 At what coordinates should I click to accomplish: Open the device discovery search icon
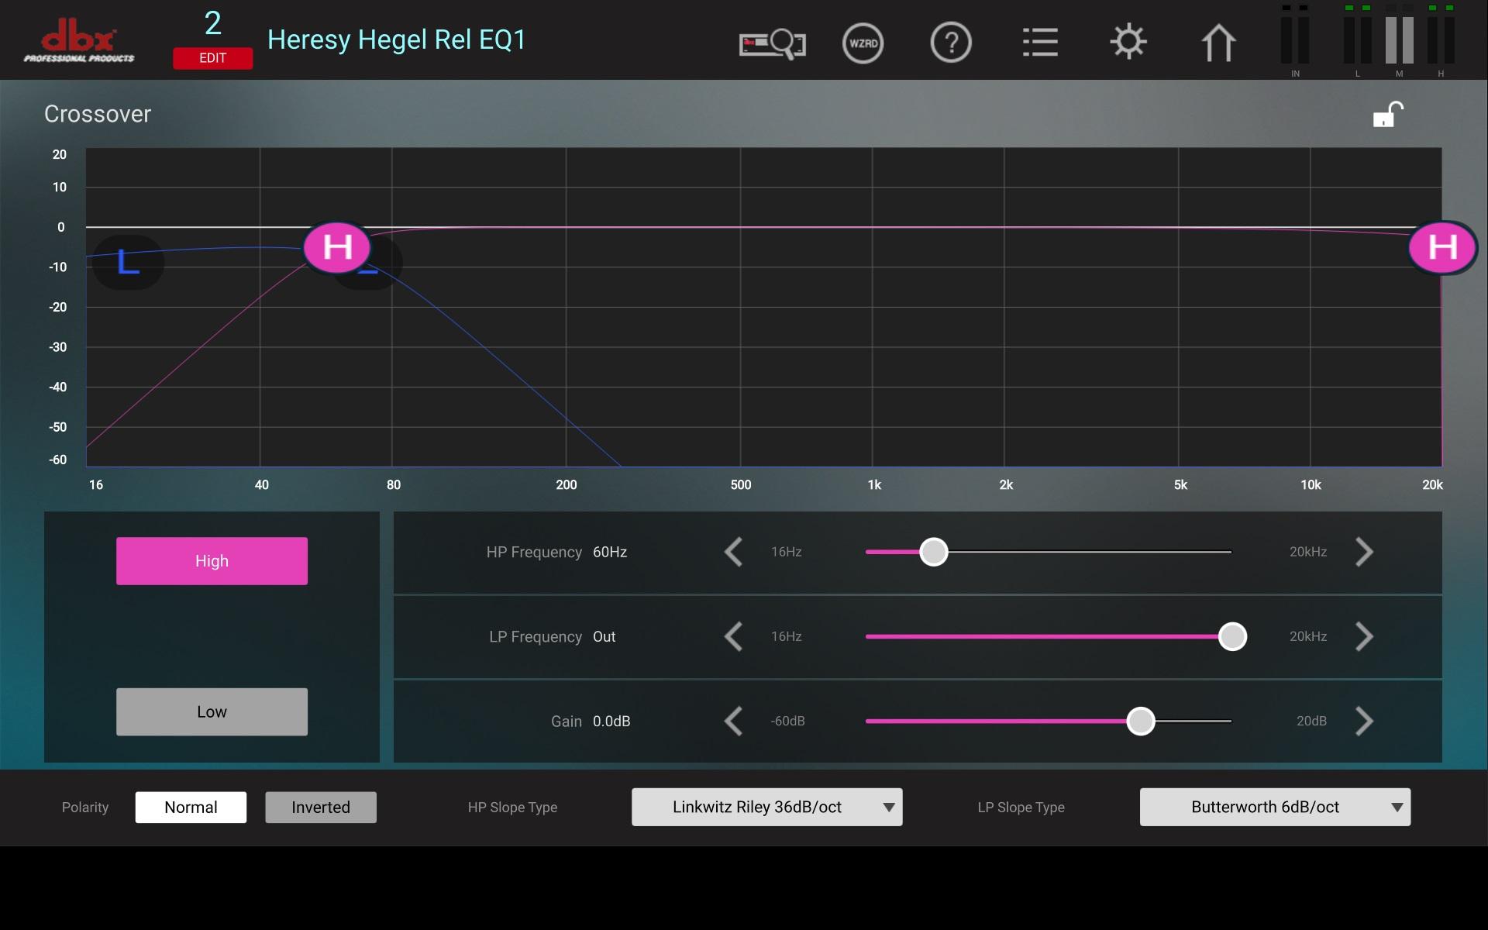pyautogui.click(x=772, y=43)
